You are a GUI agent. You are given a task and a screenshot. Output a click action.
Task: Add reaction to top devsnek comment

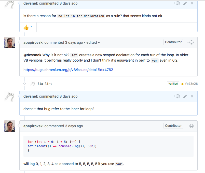pyautogui.click(x=176, y=3)
